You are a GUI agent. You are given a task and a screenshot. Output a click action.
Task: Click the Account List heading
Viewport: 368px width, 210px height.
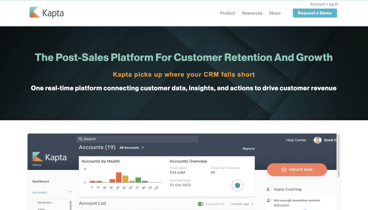[x=92, y=203]
